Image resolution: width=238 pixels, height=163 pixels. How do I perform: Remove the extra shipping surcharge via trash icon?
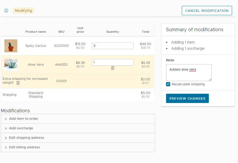(x=18, y=83)
